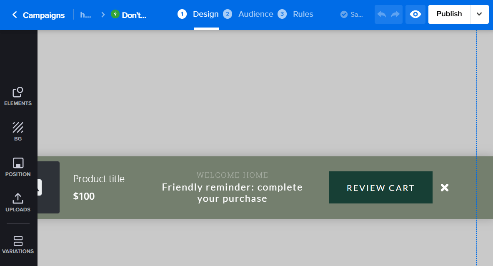Click the green lightning campaign status icon
Image resolution: width=493 pixels, height=266 pixels.
pyautogui.click(x=115, y=15)
